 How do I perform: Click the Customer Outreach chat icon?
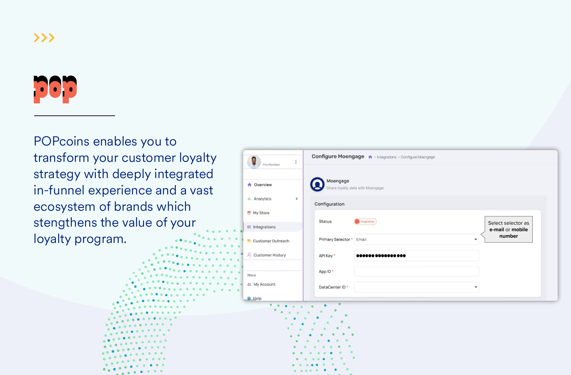[x=249, y=241]
